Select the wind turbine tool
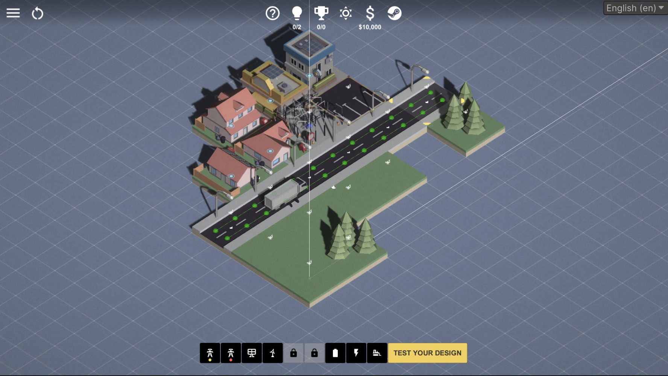The width and height of the screenshot is (668, 376). [273, 353]
